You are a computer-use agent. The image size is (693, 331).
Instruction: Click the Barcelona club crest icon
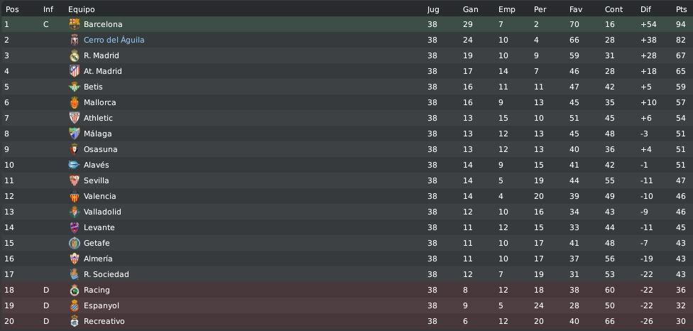click(75, 24)
